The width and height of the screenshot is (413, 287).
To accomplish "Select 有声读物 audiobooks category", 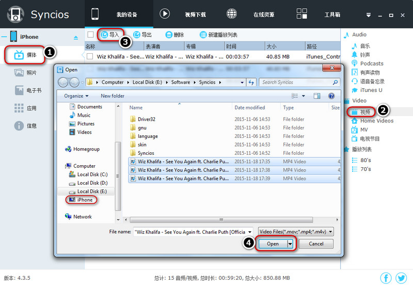I will [x=366, y=72].
